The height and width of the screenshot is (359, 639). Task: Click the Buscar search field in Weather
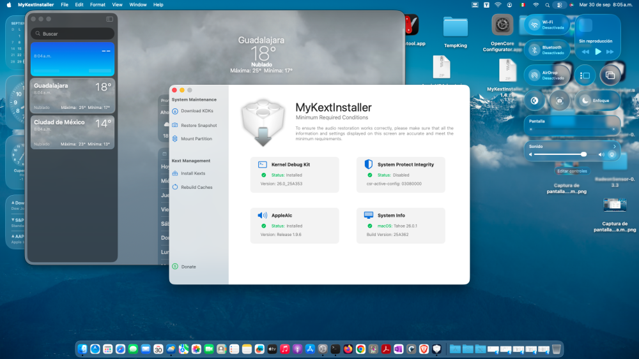pyautogui.click(x=73, y=34)
